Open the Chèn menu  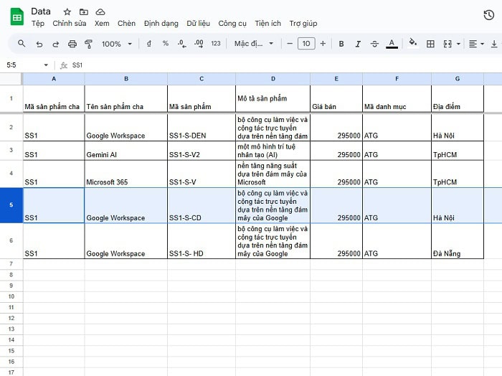[x=126, y=24]
